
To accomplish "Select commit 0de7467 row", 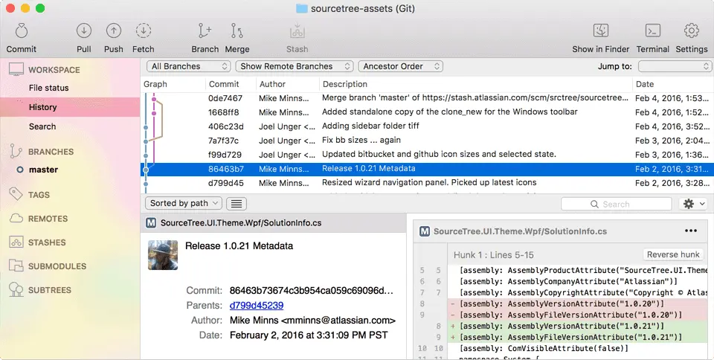I will [427, 98].
